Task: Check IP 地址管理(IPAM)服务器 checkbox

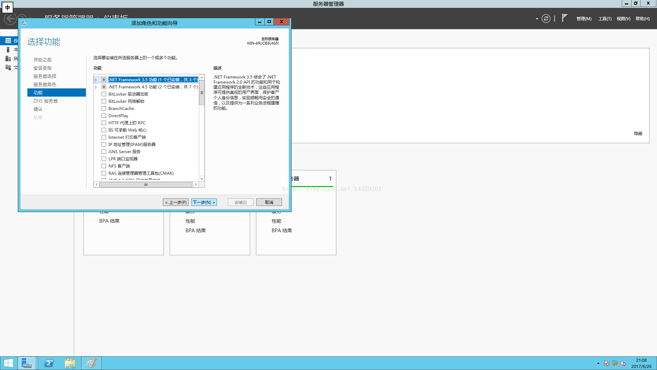Action: point(104,144)
